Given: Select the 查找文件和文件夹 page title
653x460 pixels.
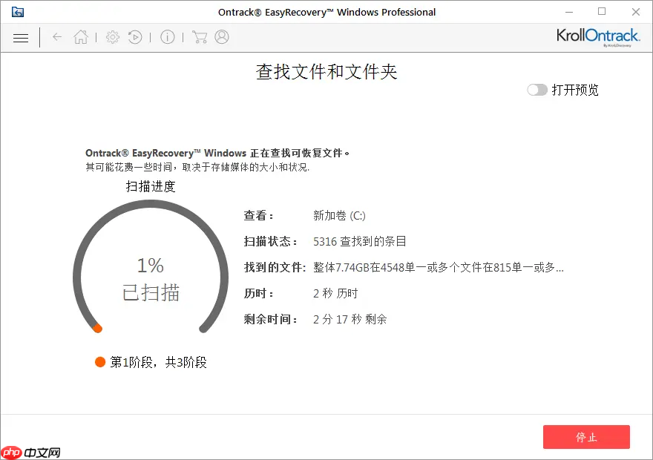Looking at the screenshot, I should [x=326, y=72].
